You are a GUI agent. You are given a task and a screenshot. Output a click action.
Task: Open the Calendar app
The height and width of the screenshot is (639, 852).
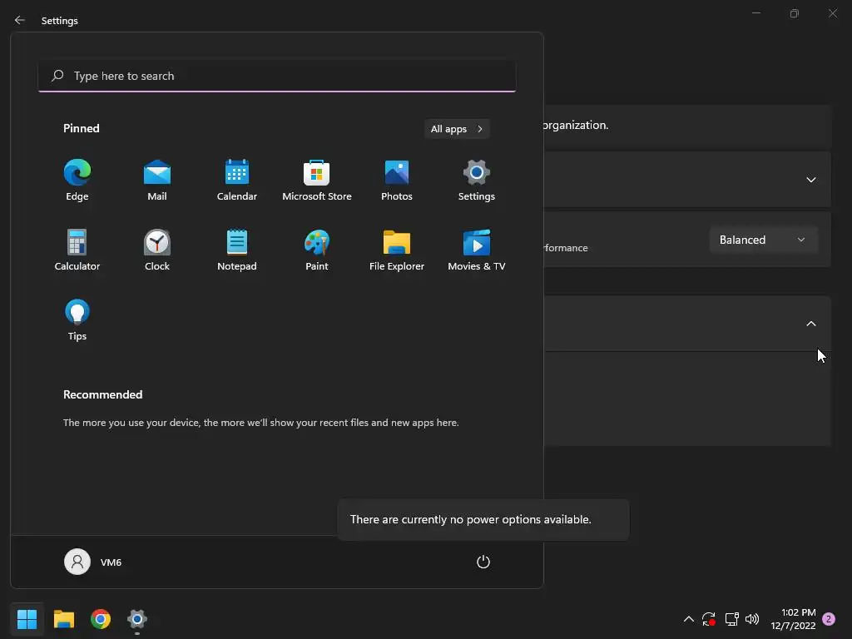coord(237,181)
